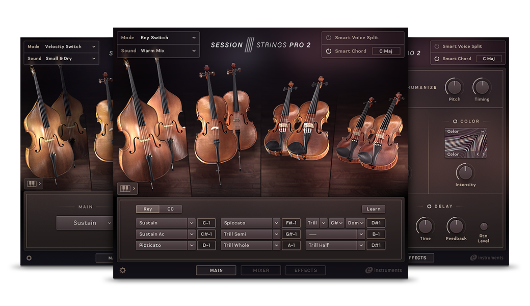Open Sound Small & Dry dropdown
This screenshot has height=306, width=530.
(61, 59)
